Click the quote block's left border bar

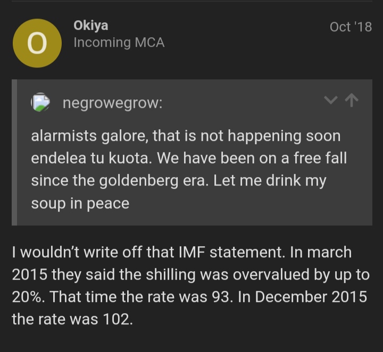(x=15, y=153)
